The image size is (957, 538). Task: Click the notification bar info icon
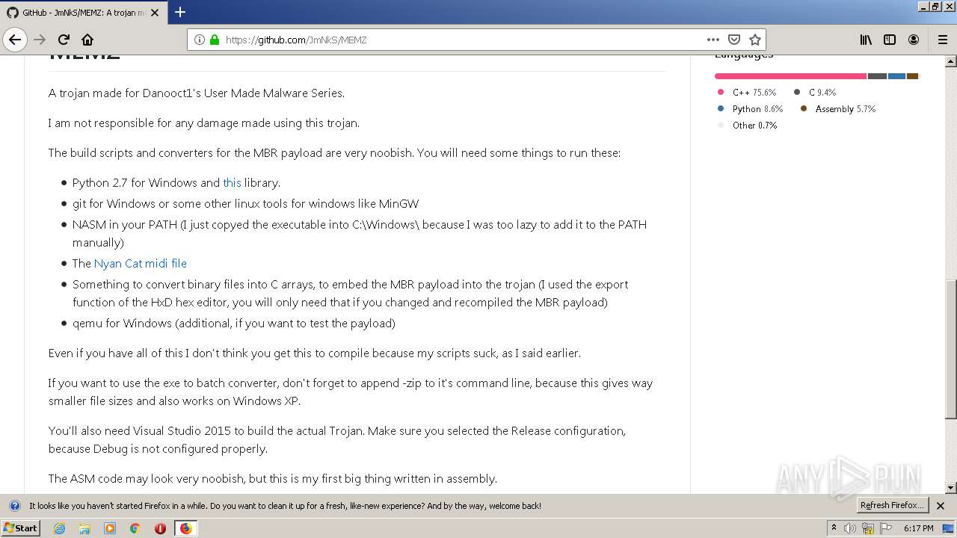[14, 506]
